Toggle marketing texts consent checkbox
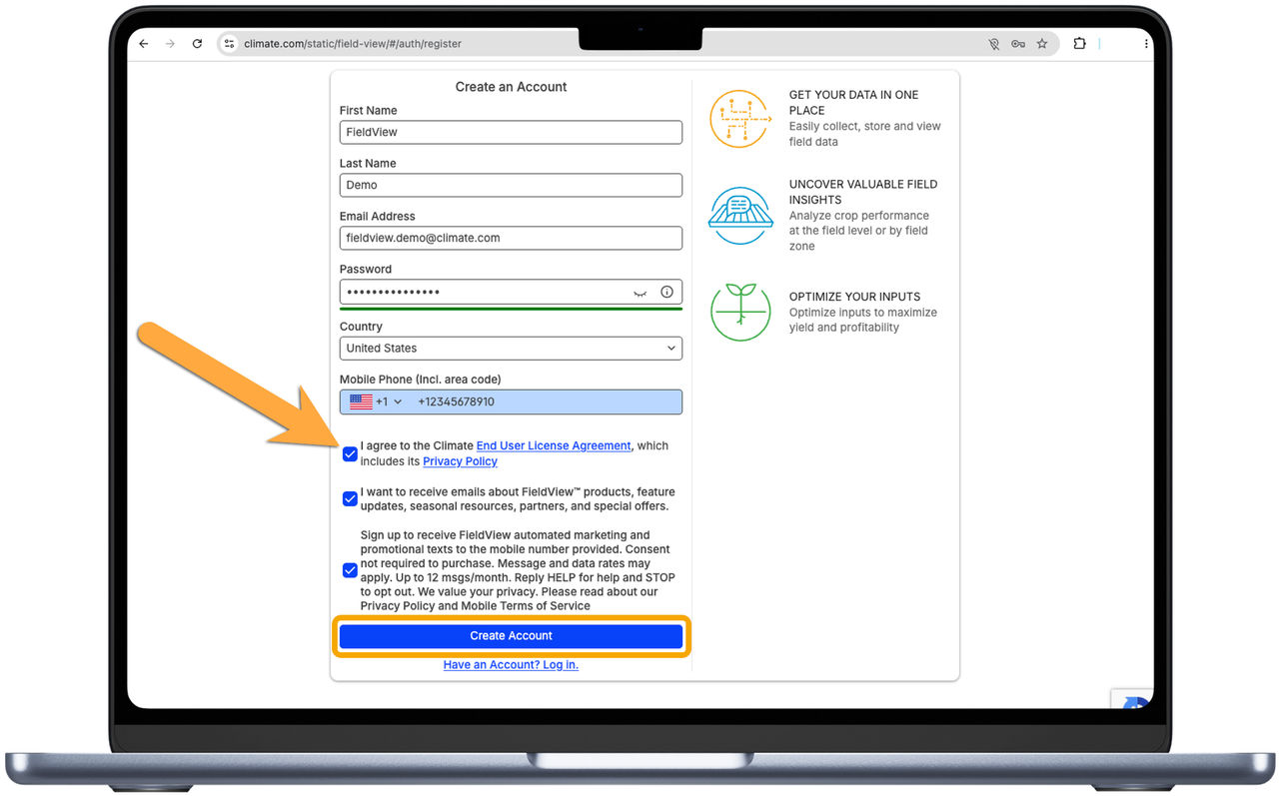 [x=350, y=571]
